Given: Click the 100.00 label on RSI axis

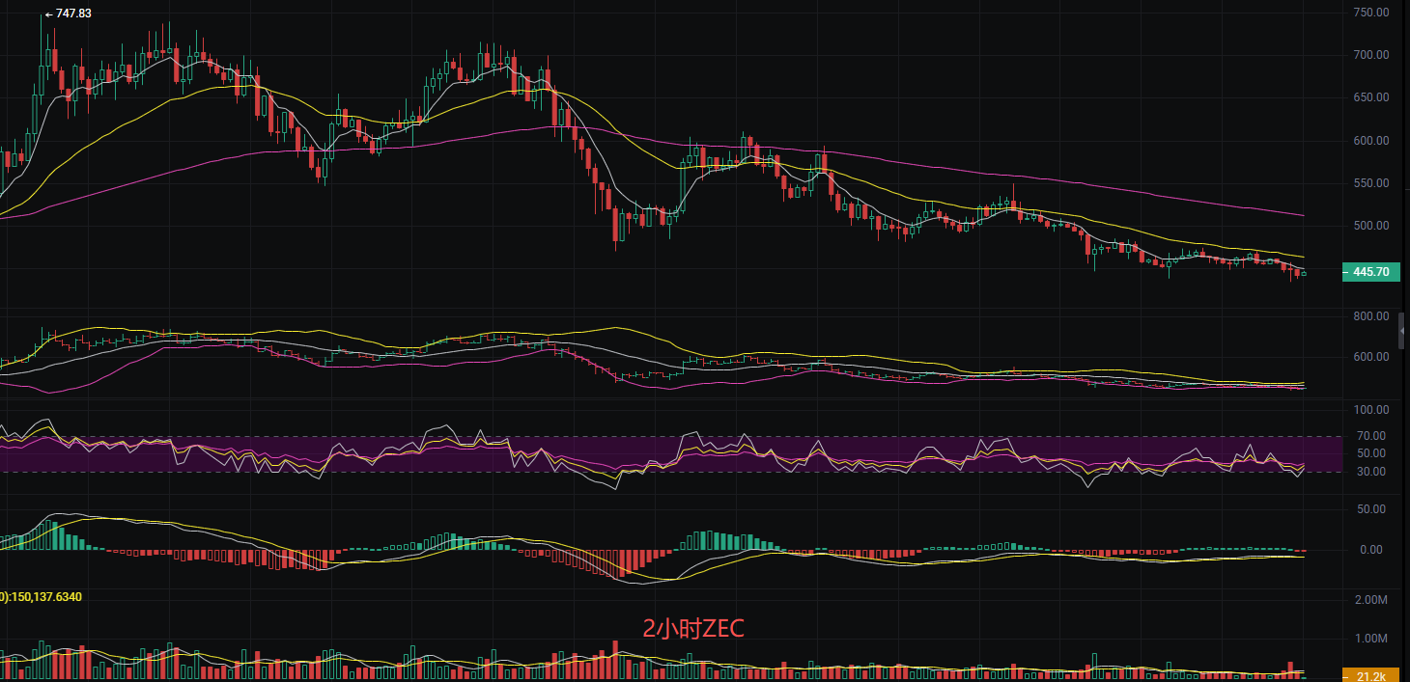Looking at the screenshot, I should pyautogui.click(x=1371, y=410).
